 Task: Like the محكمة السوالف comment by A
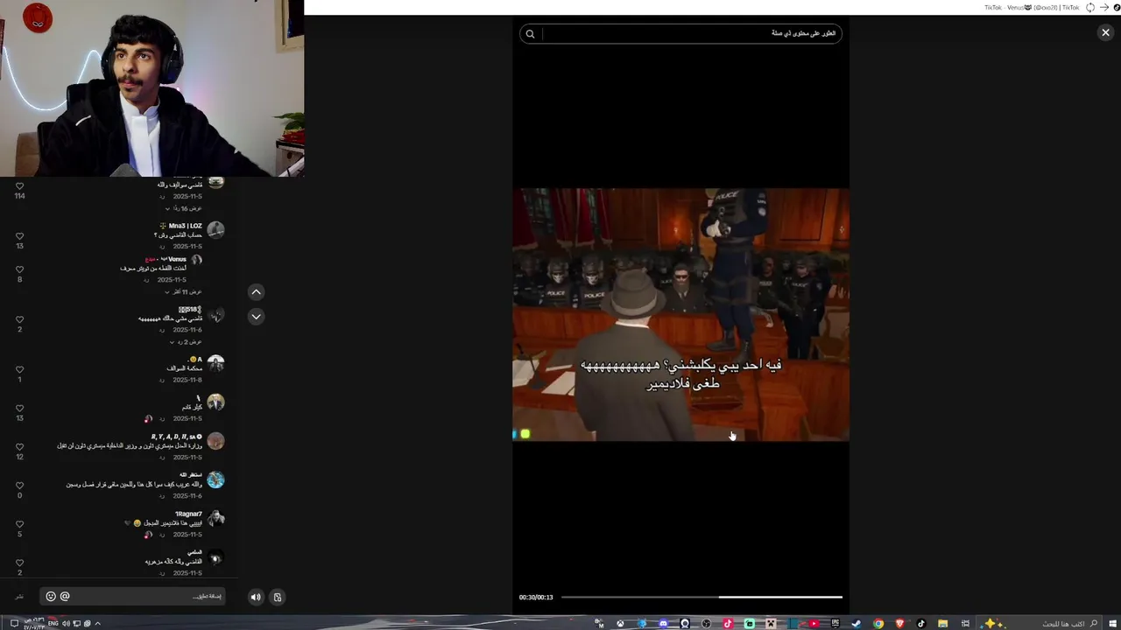19,369
